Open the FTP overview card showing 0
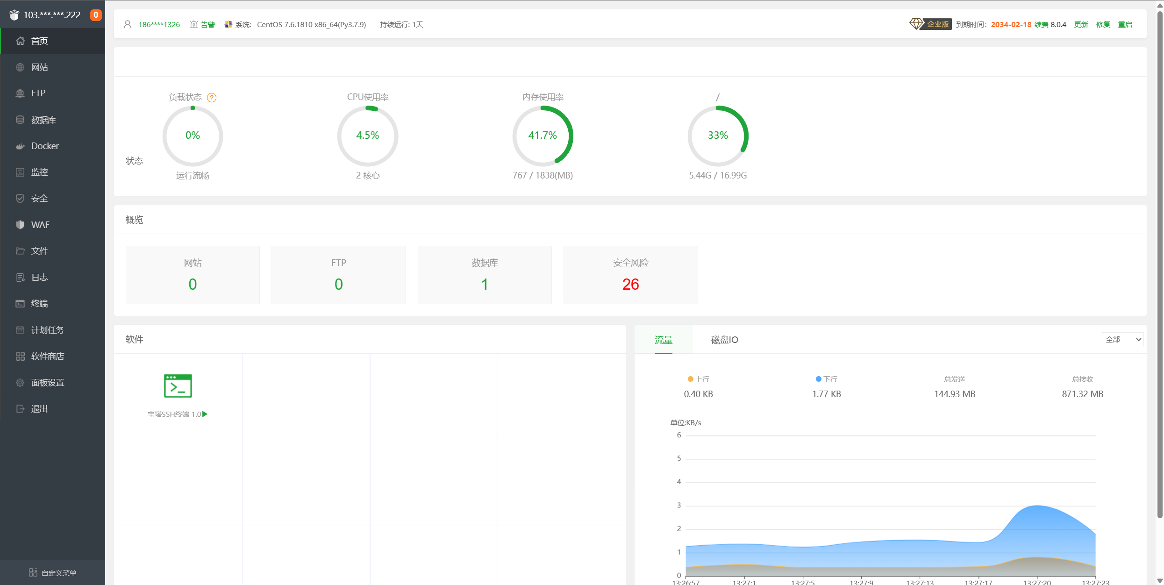 339,275
